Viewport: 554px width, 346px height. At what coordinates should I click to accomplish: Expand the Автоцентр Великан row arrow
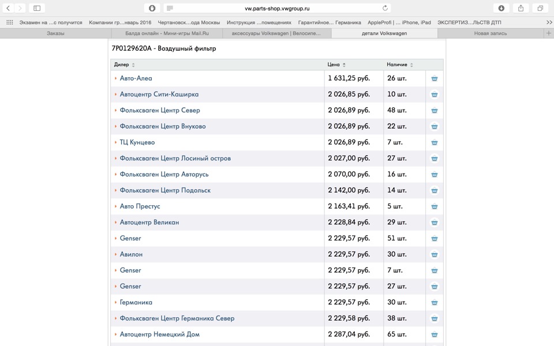(115, 222)
